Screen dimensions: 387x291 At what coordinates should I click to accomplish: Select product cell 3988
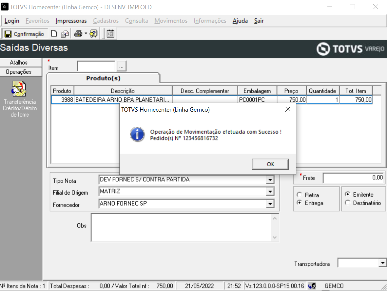coord(63,100)
